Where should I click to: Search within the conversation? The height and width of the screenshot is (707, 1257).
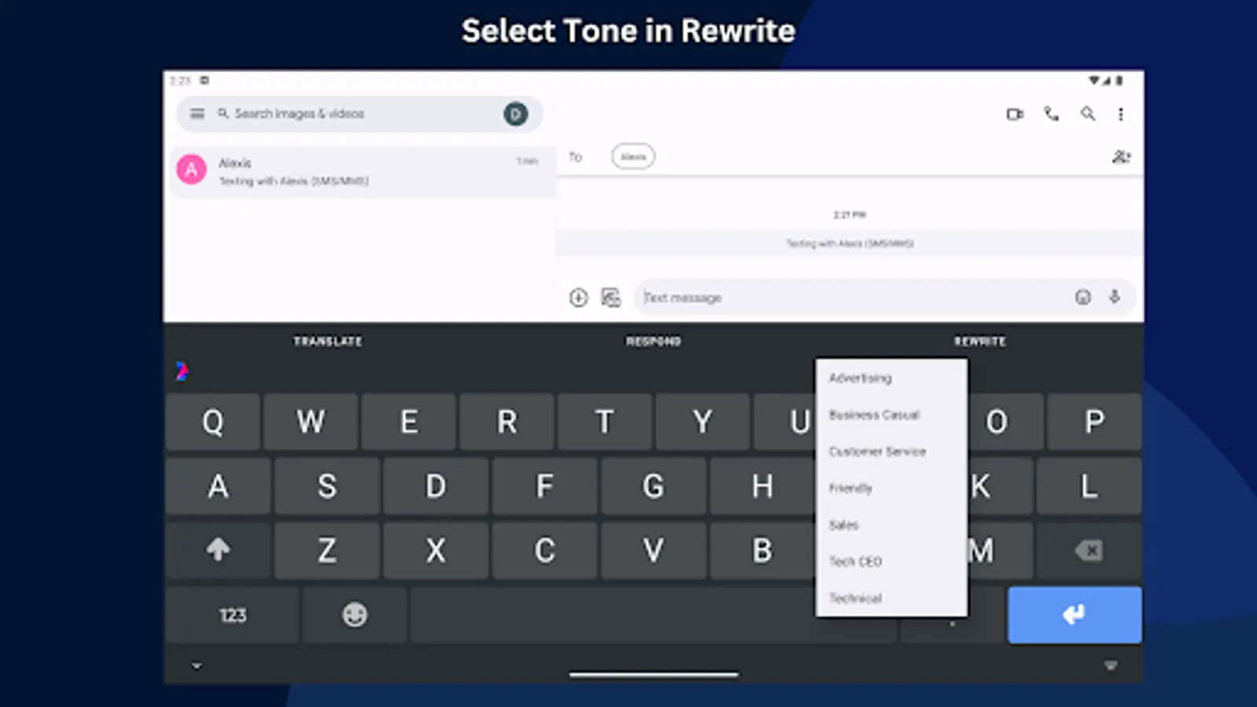(1088, 114)
